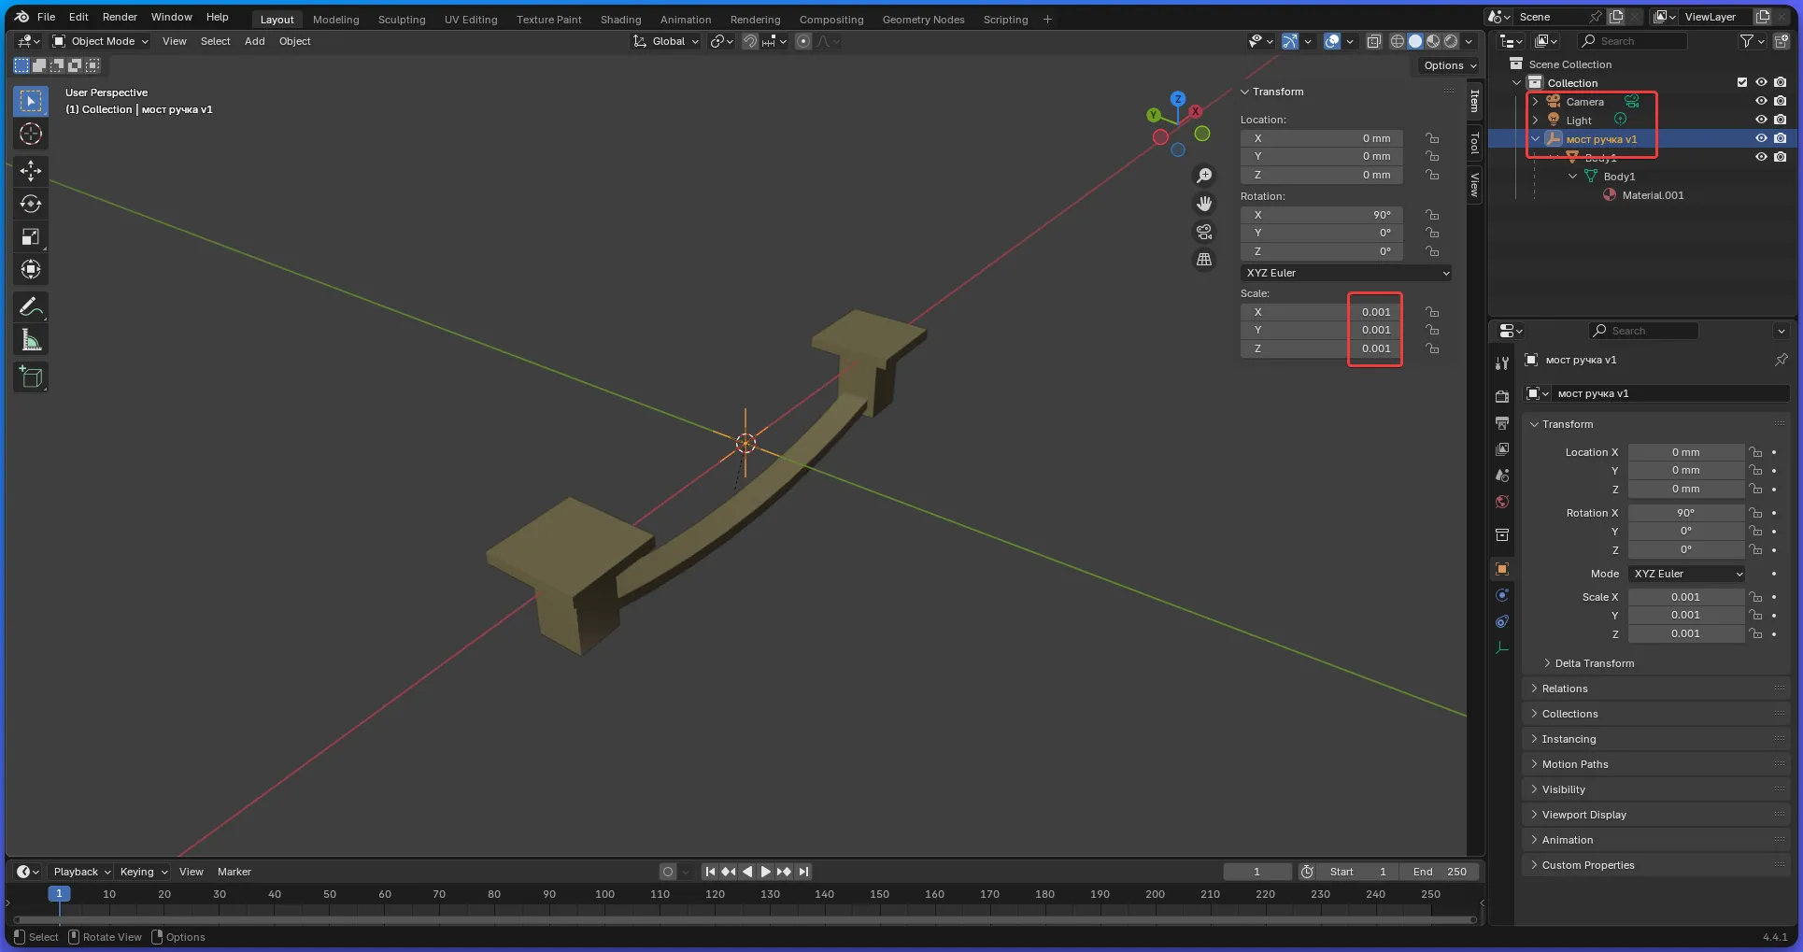
Task: Click the play animation button
Action: pos(765,872)
